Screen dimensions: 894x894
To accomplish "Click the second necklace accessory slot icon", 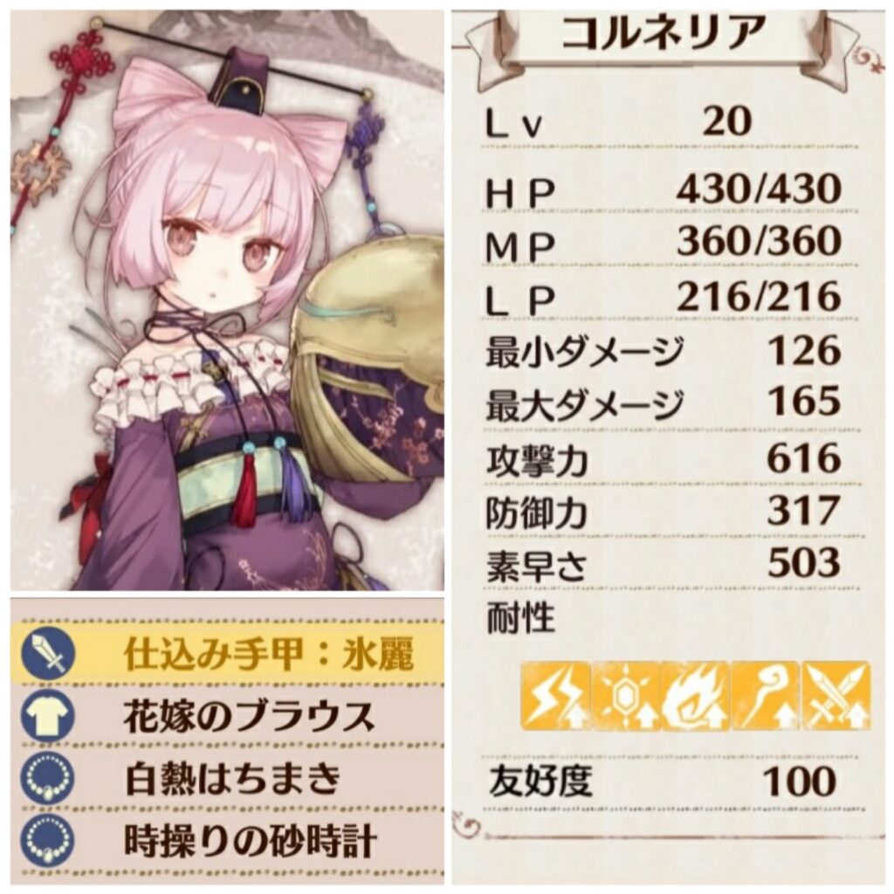I will [48, 841].
